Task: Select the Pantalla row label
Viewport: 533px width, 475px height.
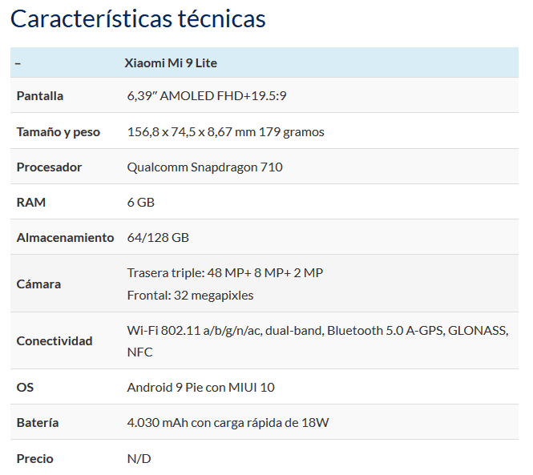Action: [40, 96]
